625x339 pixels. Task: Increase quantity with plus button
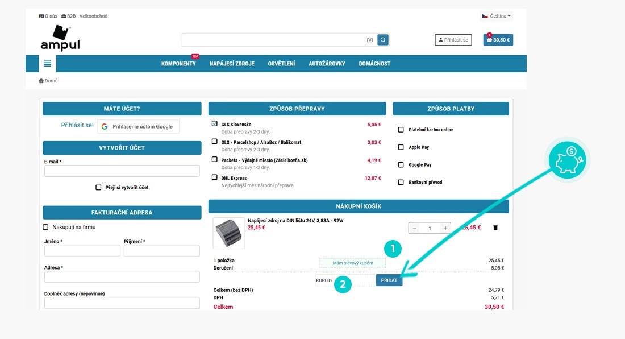[x=445, y=228]
